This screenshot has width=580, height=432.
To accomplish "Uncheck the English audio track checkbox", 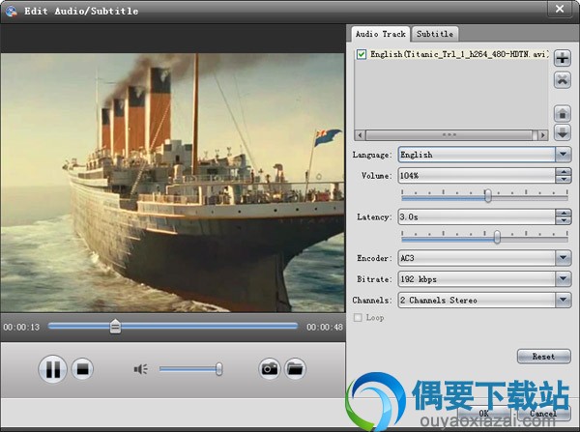I will 362,54.
